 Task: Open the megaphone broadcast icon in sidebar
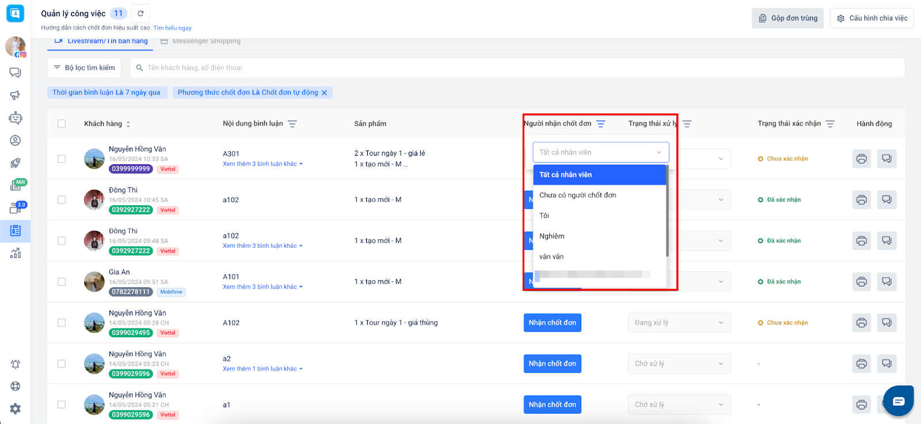[16, 95]
